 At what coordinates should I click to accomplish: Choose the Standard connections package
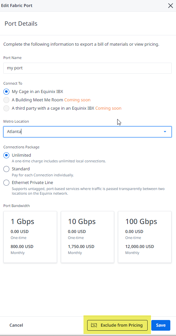click(x=6, y=169)
